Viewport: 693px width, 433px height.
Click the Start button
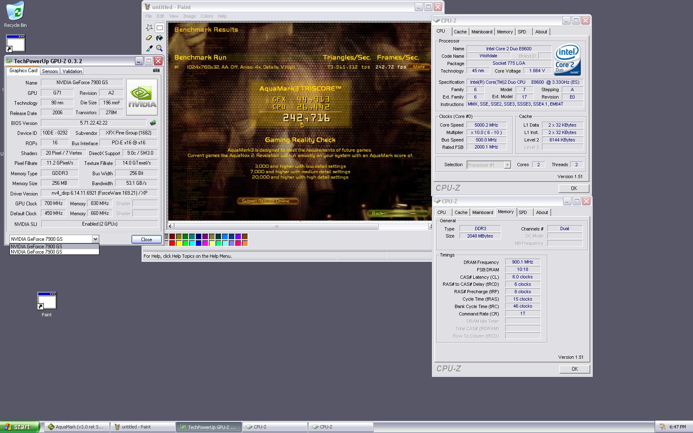click(x=20, y=427)
